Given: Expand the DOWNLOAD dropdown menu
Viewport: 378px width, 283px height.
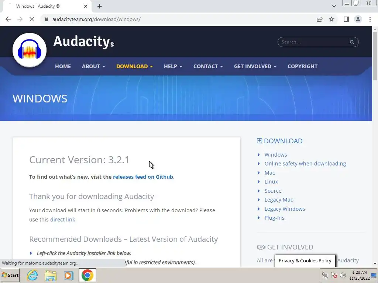Looking at the screenshot, I should 134,66.
